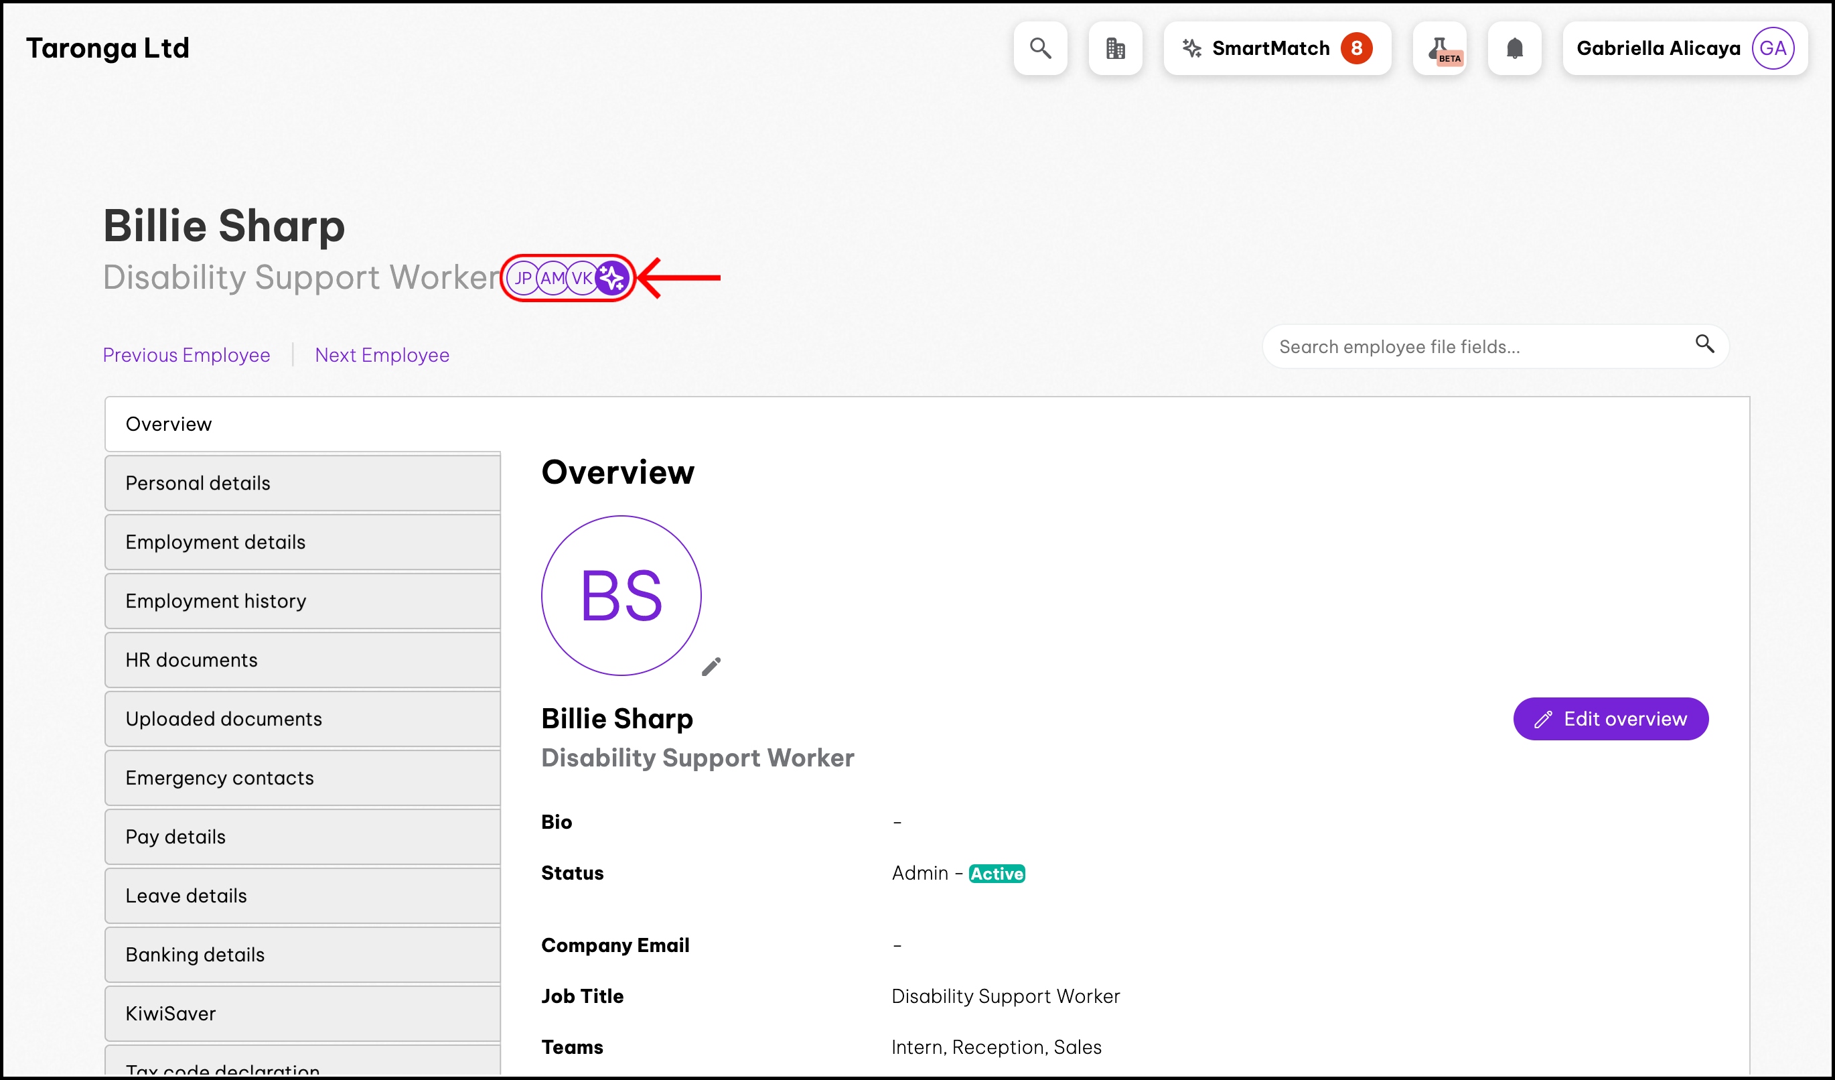Screen dimensions: 1835x1080
Task: Click the AM avatar badge
Action: pos(552,278)
